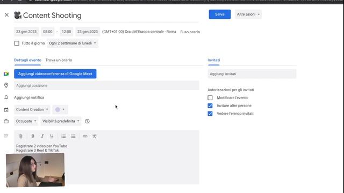This screenshot has height=193, width=344.
Task: Switch to the Dettagli evento tab
Action: 27,60
